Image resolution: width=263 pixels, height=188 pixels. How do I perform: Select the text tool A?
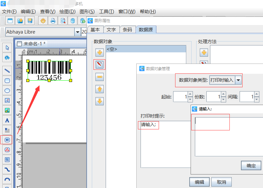pos(7,120)
